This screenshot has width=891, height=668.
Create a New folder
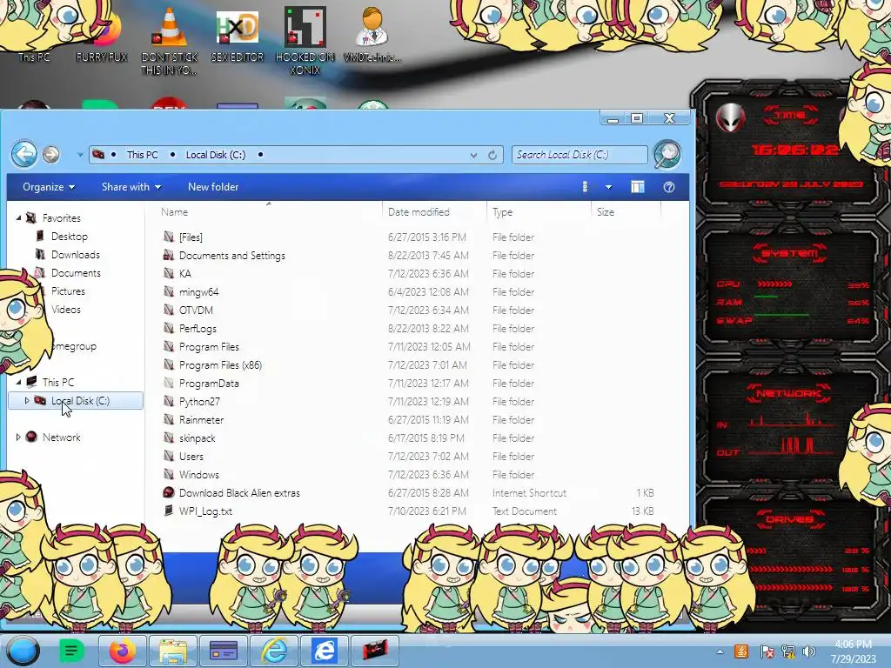[213, 187]
